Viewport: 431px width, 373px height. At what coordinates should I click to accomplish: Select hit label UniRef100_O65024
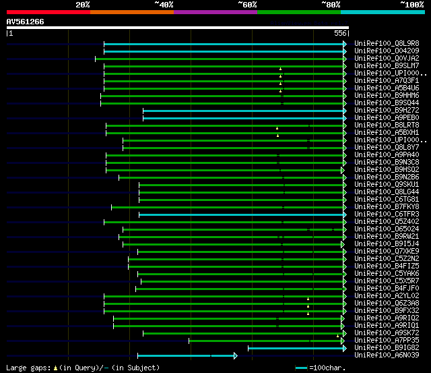pos(387,229)
